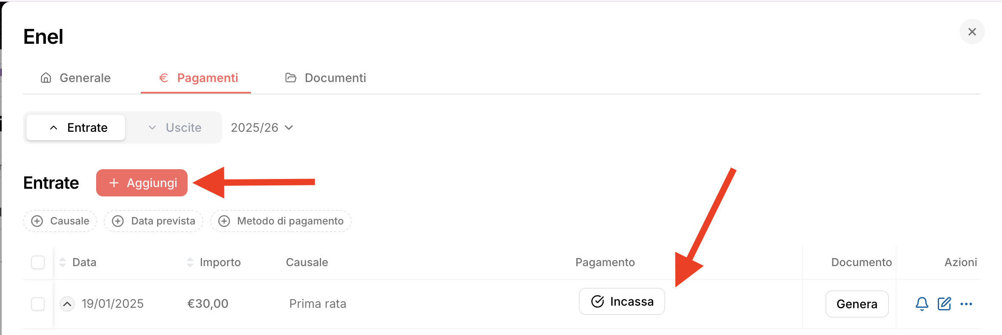The image size is (1002, 335).
Task: Close the Enel panel
Action: point(972,31)
